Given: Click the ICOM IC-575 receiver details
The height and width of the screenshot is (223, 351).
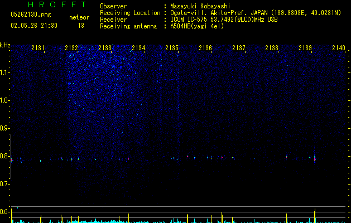Looking at the screenshot, I should coord(224,20).
